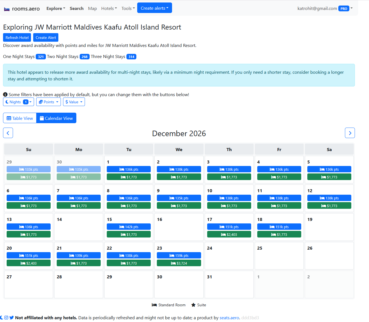Select December 18 151k pts award
The height and width of the screenshot is (322, 369).
point(279,227)
